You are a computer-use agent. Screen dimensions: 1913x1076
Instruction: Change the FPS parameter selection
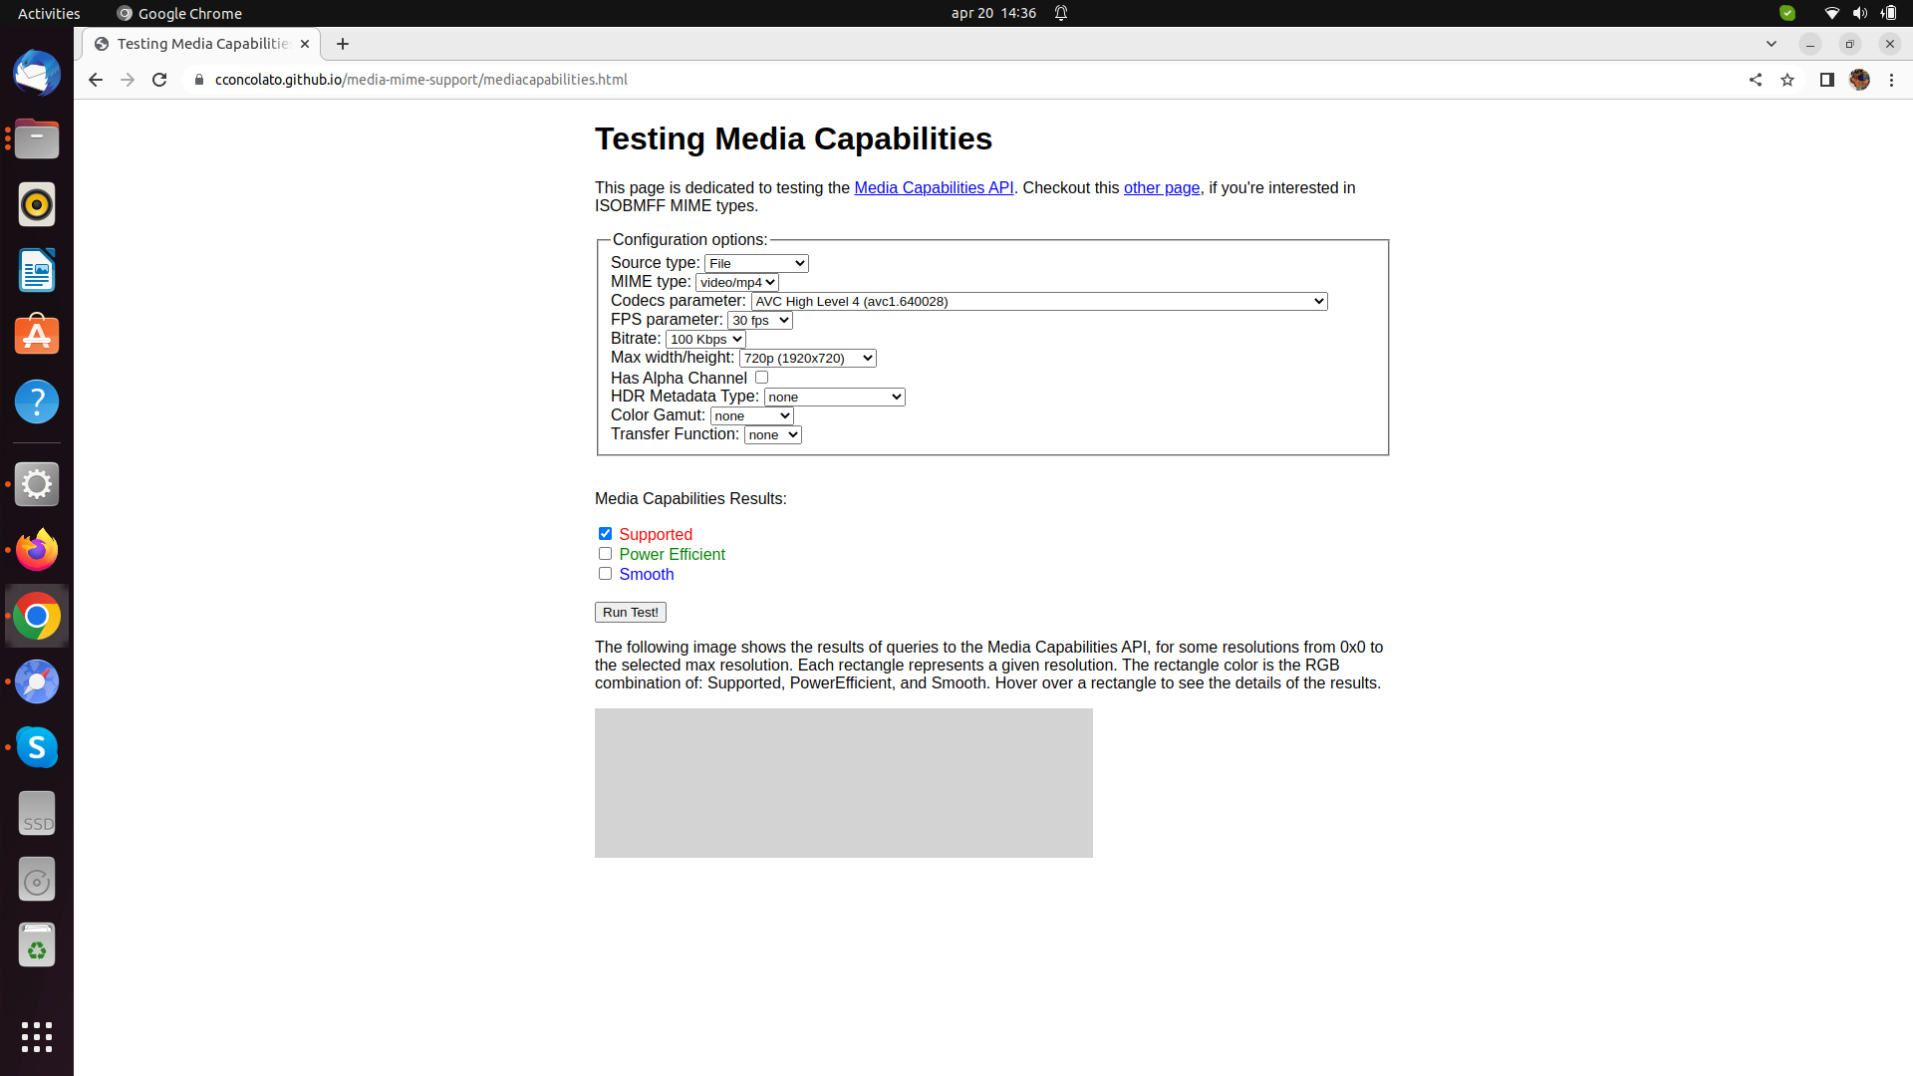759,320
